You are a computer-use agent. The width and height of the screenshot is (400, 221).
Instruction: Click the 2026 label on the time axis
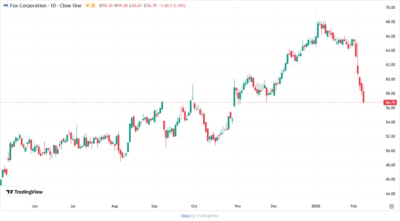[316, 206]
